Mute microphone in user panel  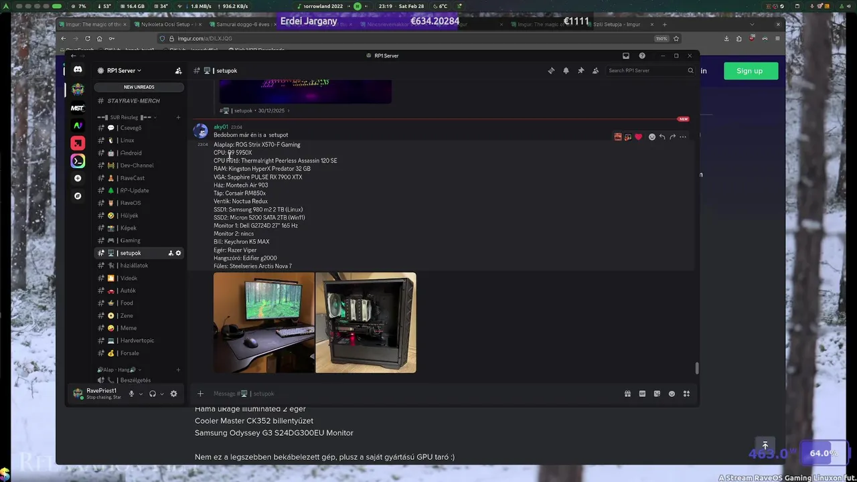131,394
